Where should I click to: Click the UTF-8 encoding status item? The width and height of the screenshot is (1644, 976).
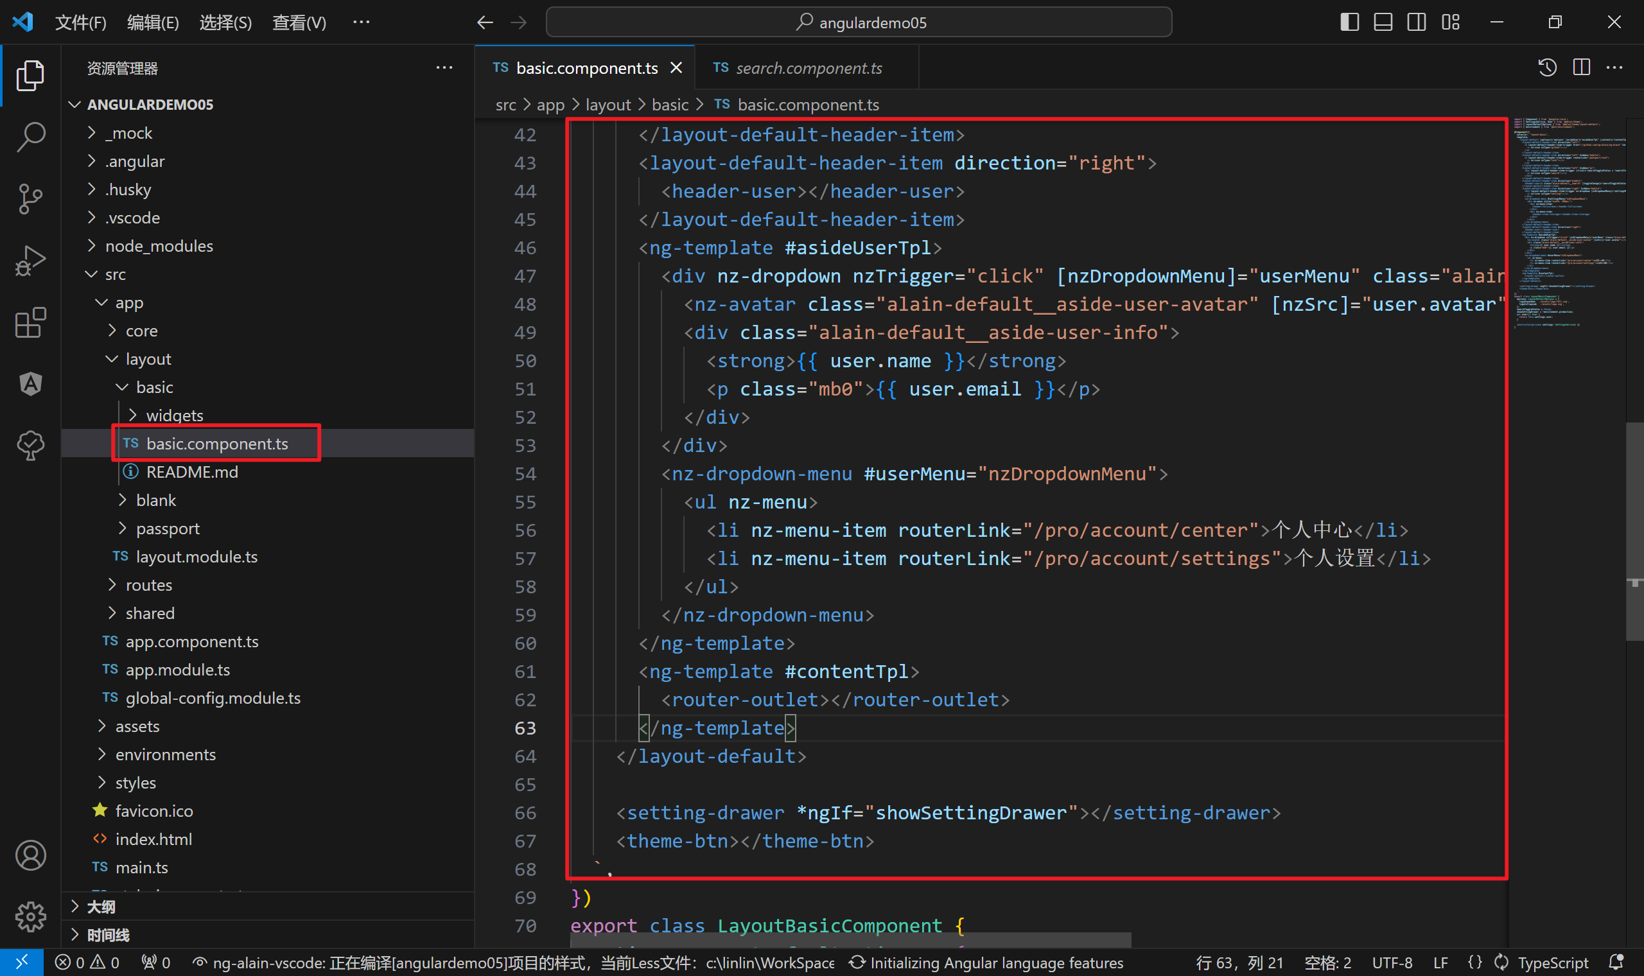(x=1392, y=963)
